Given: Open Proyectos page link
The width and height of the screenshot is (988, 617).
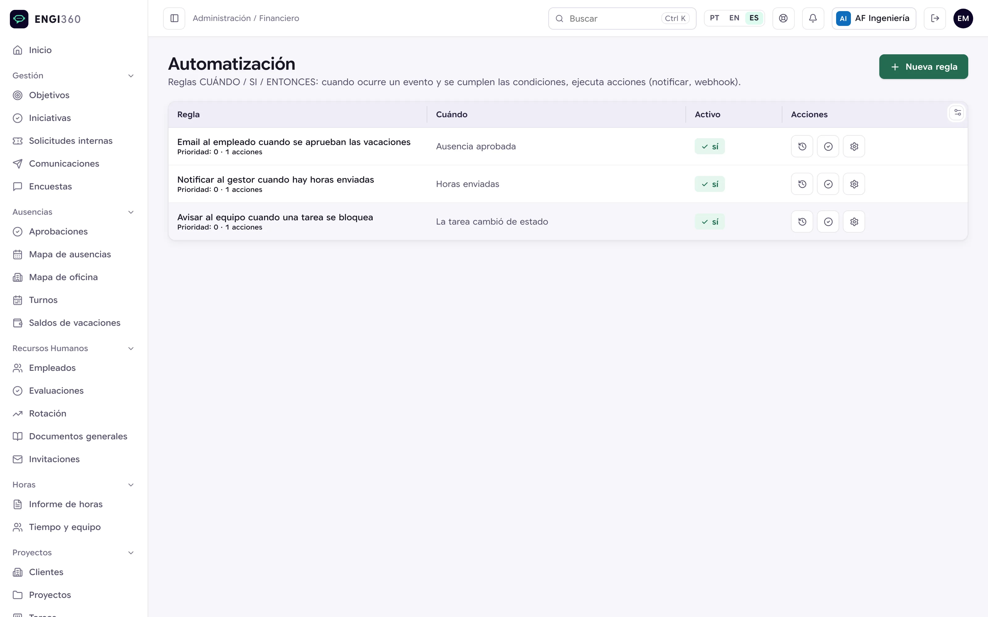Looking at the screenshot, I should [73, 595].
